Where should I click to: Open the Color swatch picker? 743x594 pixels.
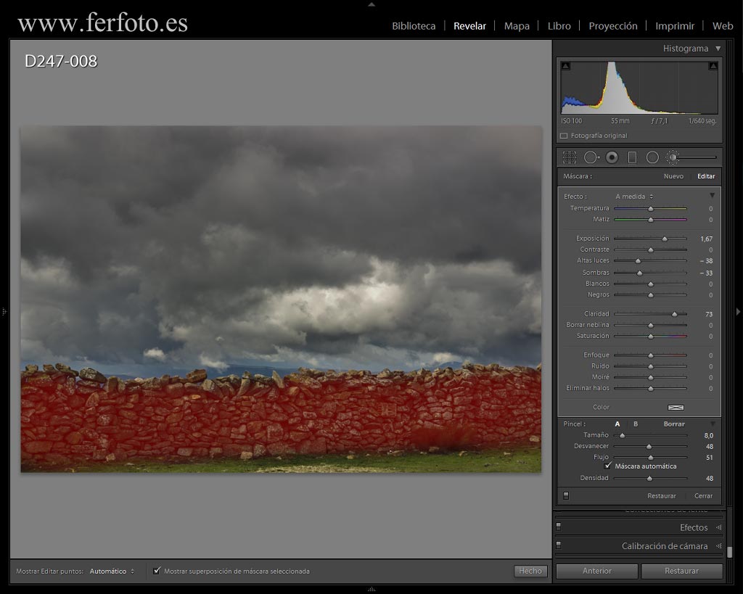pos(676,408)
